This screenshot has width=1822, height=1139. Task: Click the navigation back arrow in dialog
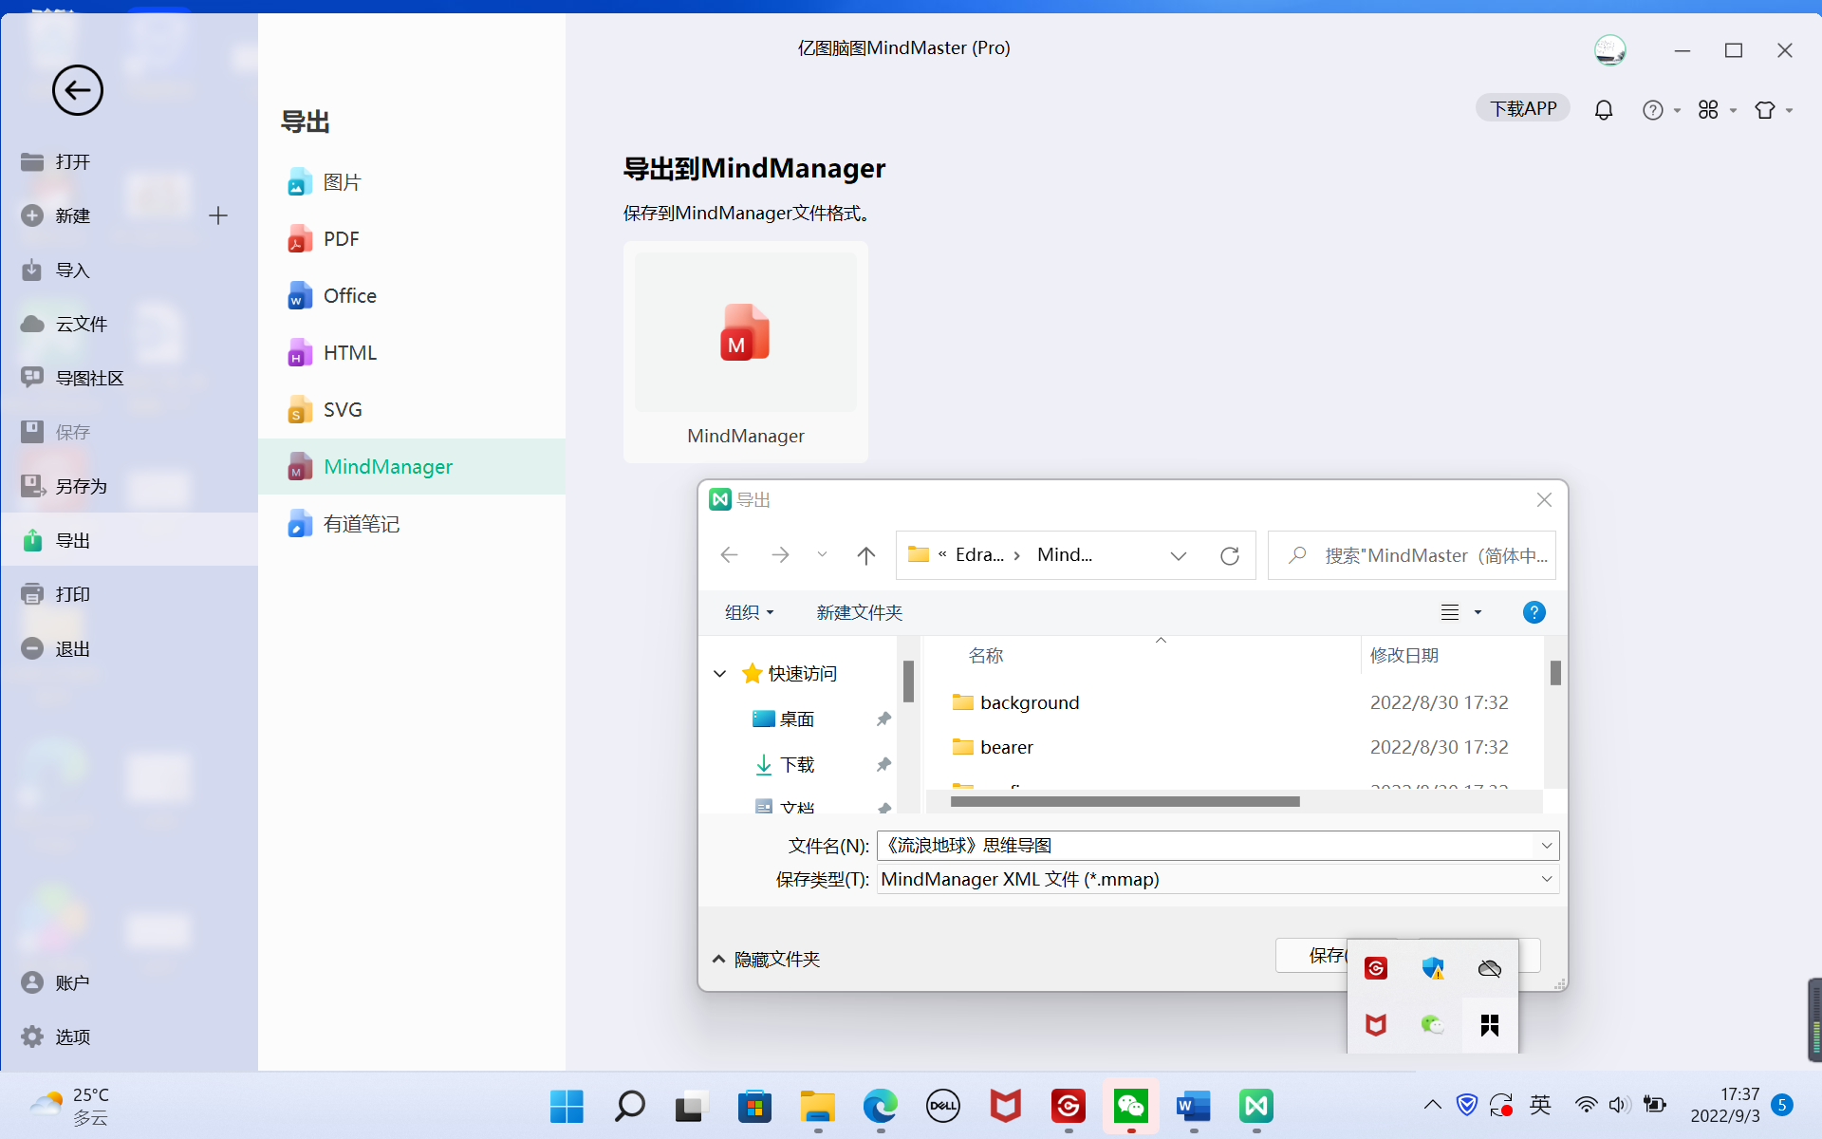[x=731, y=553]
